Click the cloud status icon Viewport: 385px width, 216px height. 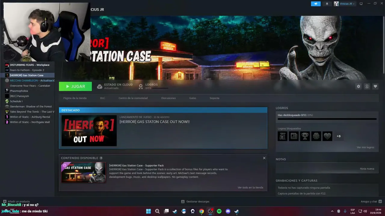coord(100,86)
